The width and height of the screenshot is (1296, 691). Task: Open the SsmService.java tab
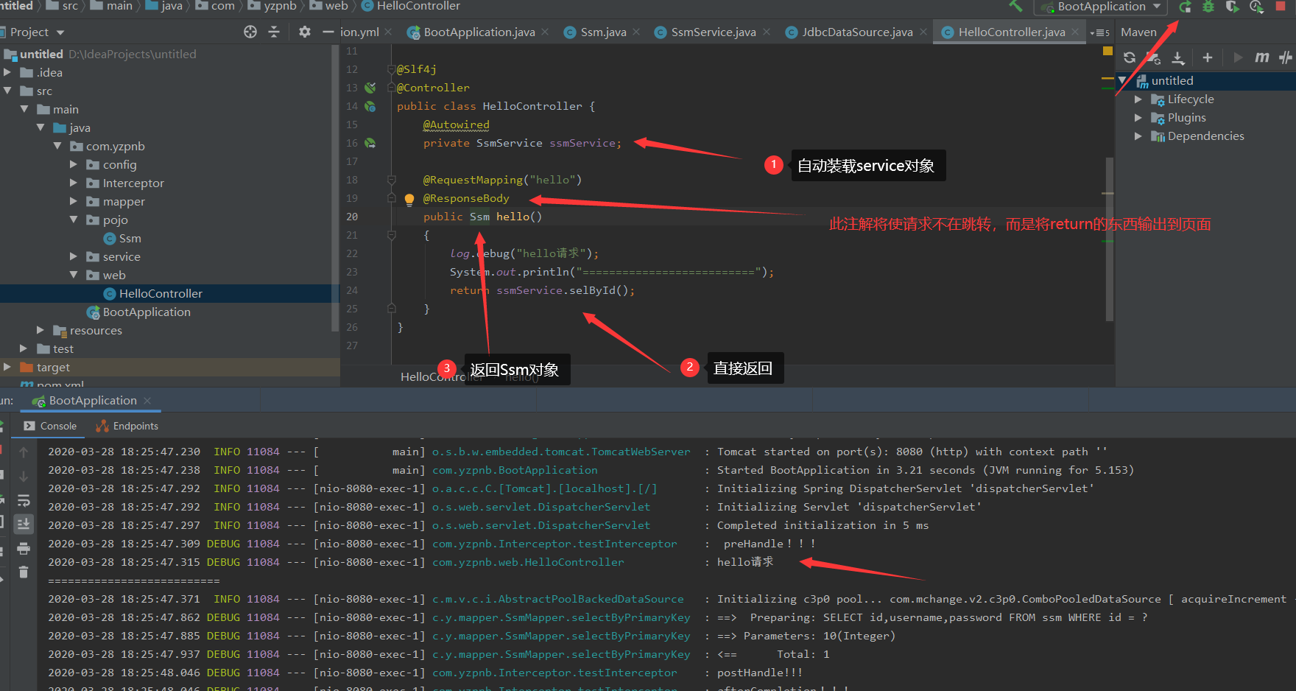(713, 32)
